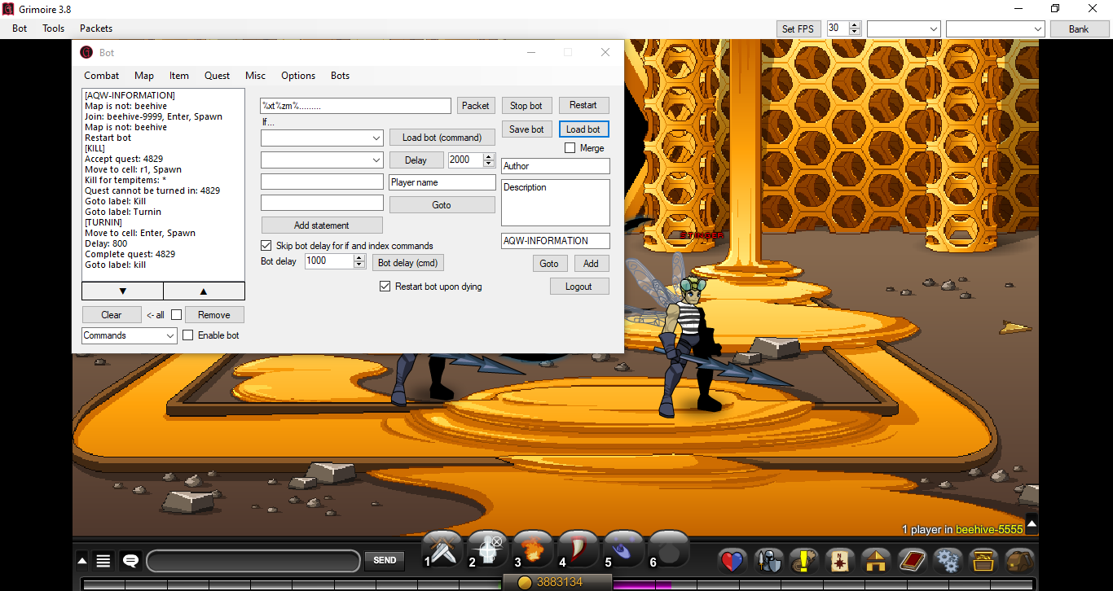Click the Bank button

click(1079, 28)
